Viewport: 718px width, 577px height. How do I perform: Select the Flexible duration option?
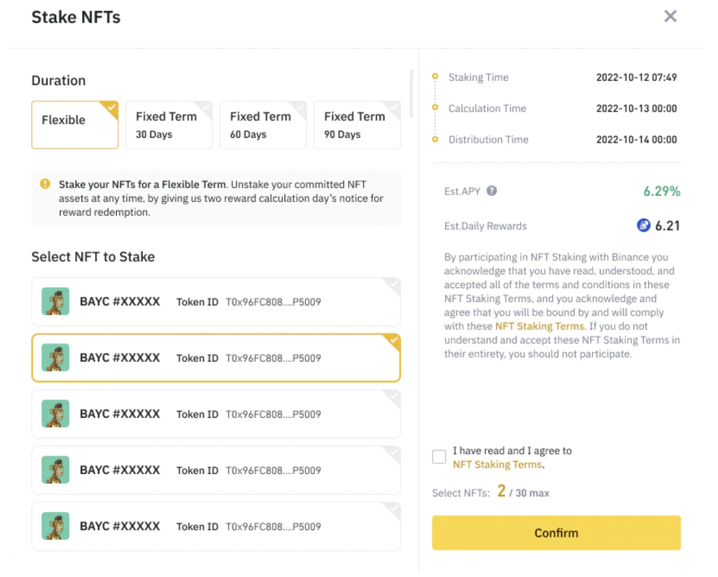point(75,125)
